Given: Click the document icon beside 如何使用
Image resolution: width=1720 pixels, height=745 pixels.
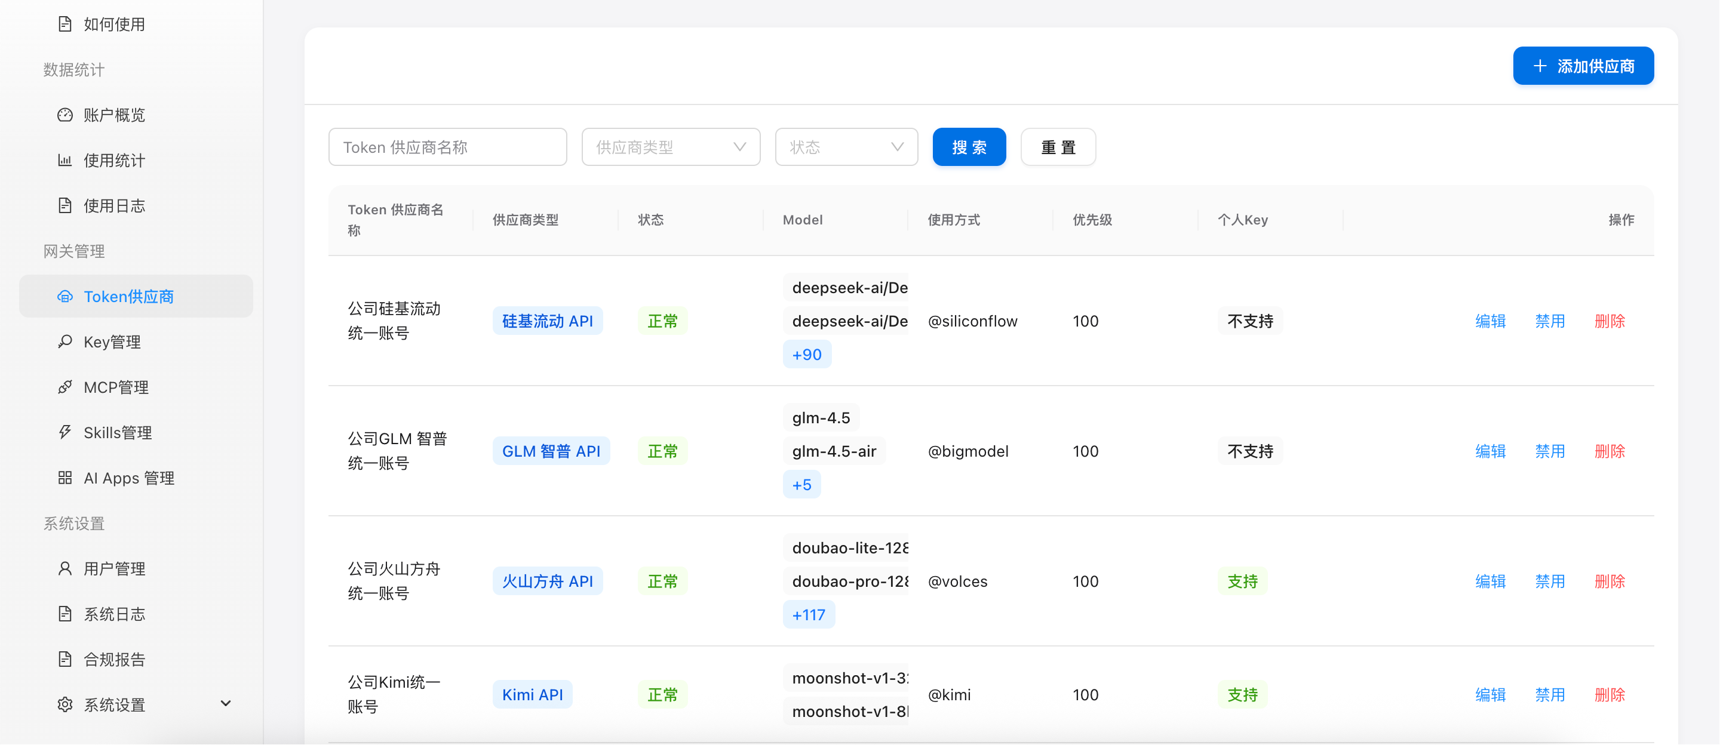Looking at the screenshot, I should click(64, 24).
